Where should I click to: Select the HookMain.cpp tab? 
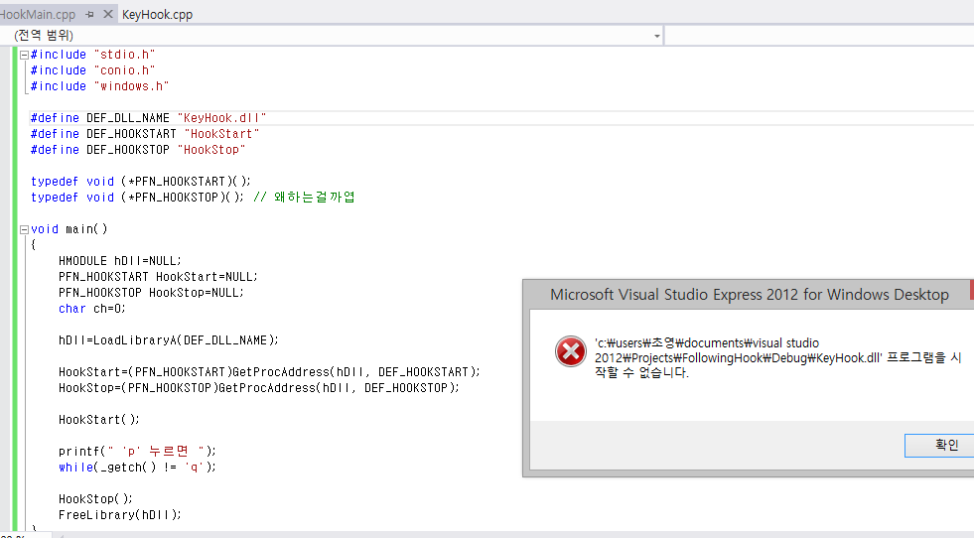38,15
